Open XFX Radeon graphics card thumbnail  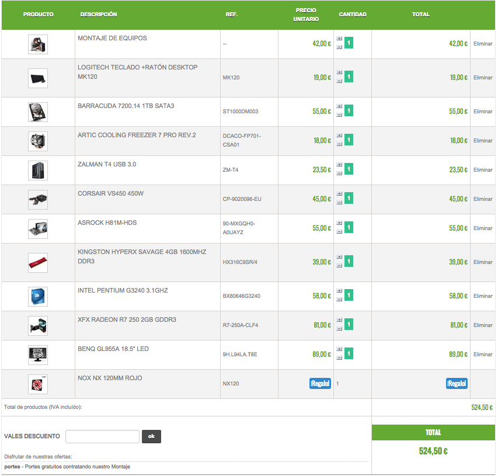[x=38, y=326]
